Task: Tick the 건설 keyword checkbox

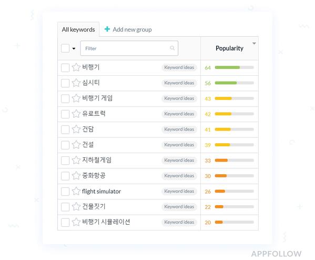Action: coord(65,145)
